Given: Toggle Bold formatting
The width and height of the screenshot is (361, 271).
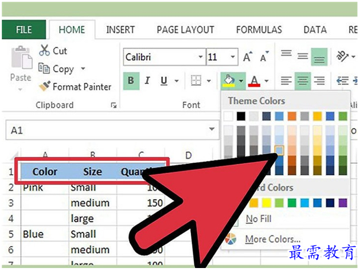Looking at the screenshot, I should coord(131,80).
